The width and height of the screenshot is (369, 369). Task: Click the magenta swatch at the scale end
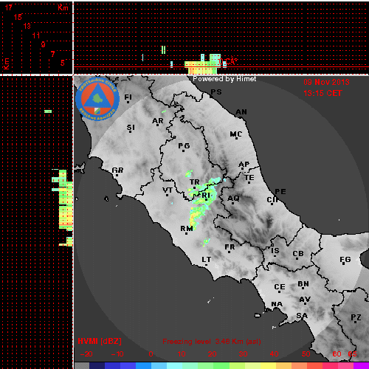tap(361, 365)
